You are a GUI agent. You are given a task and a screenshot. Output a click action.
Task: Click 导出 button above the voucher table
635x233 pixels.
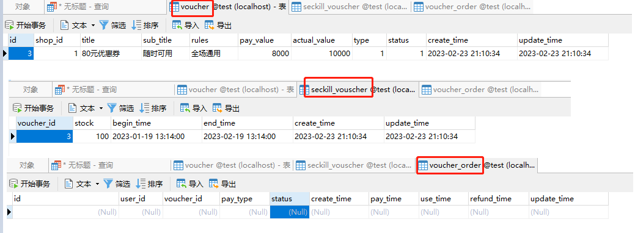point(218,25)
